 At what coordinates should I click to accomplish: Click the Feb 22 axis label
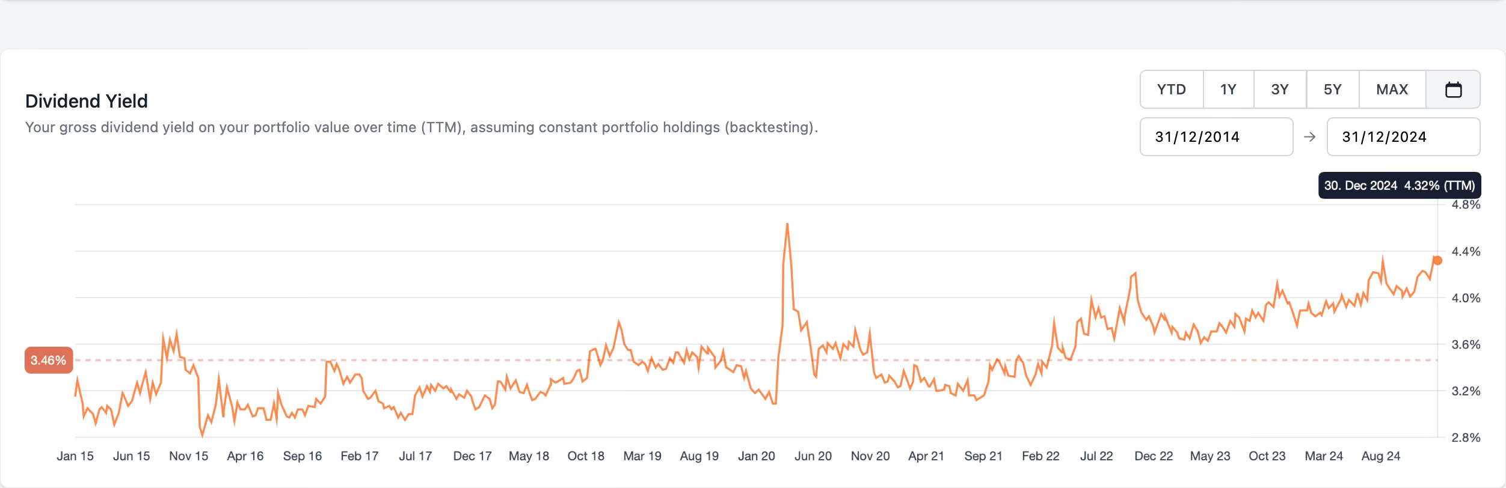[1040, 456]
